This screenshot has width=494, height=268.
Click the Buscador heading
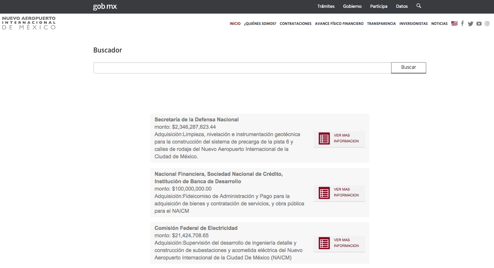(x=108, y=50)
